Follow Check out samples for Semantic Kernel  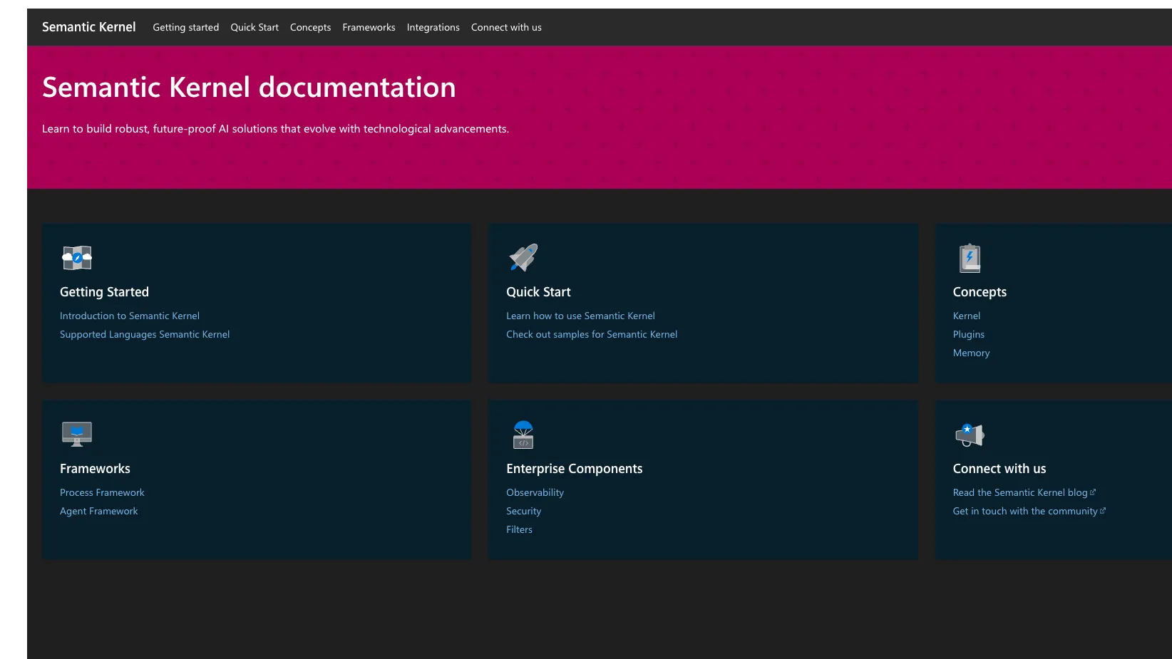pyautogui.click(x=592, y=334)
